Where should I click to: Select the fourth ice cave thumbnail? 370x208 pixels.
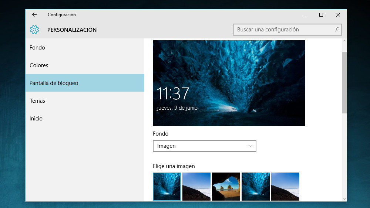click(x=256, y=187)
